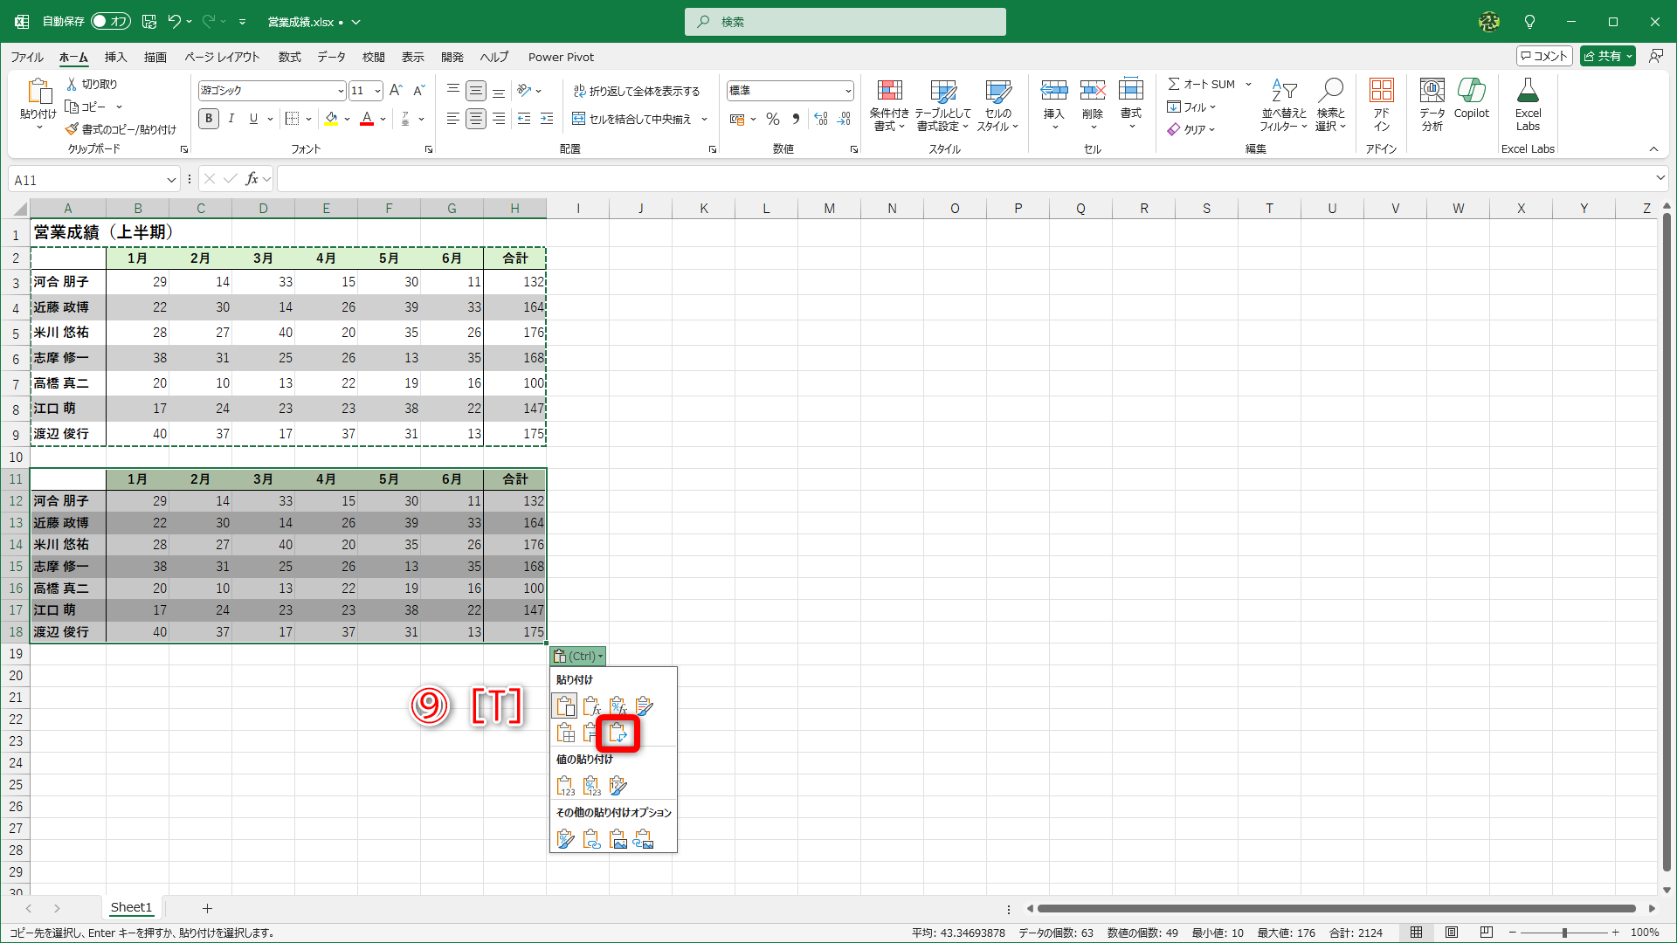Select Paste as Picture option

click(x=618, y=839)
